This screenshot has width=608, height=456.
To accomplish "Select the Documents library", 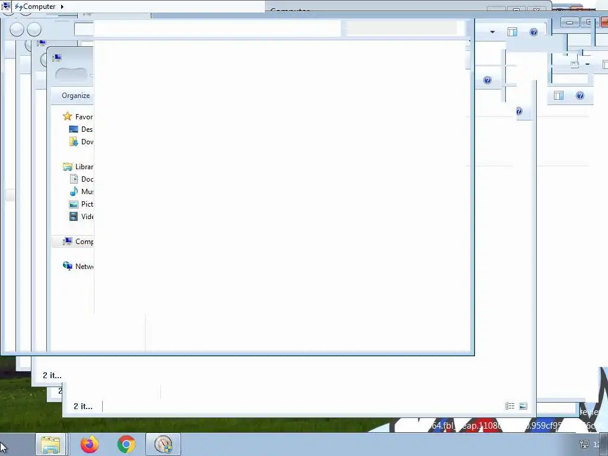I will [81, 179].
